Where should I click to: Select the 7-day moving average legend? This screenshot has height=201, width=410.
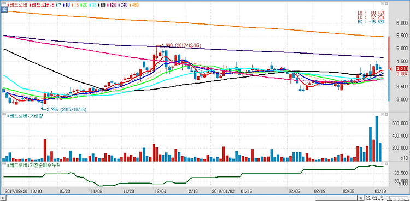pos(58,5)
